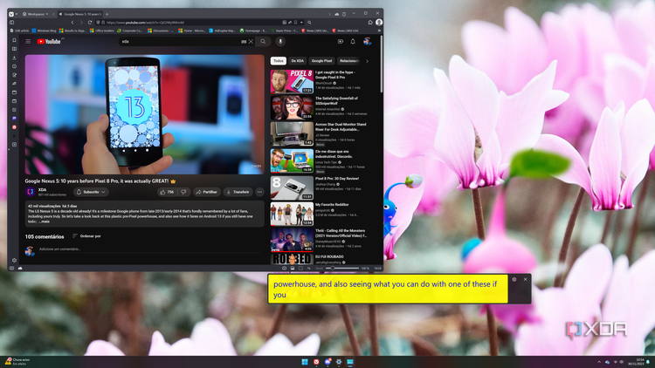The image size is (655, 368).
Task: Go forward to next page
Action: (81, 23)
